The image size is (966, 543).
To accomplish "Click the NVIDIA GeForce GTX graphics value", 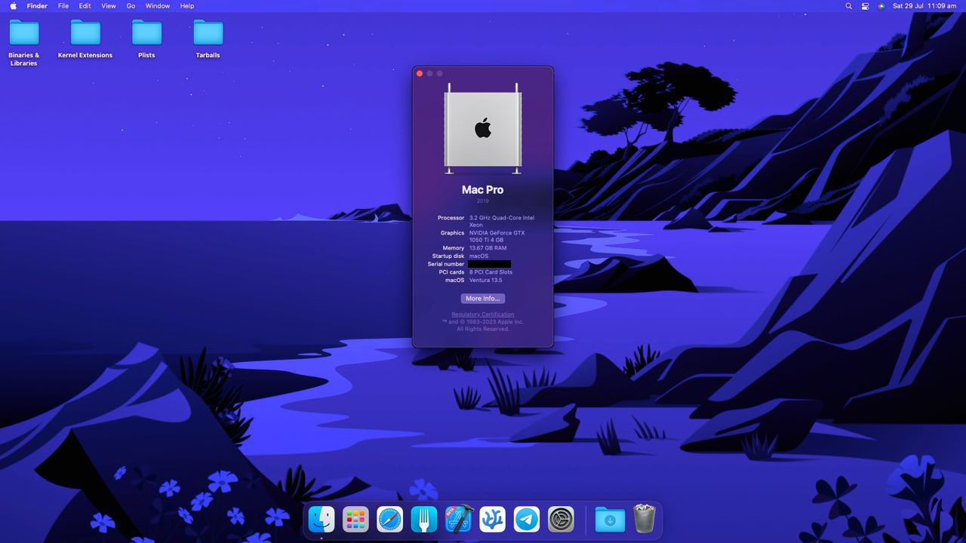I will [x=497, y=236].
